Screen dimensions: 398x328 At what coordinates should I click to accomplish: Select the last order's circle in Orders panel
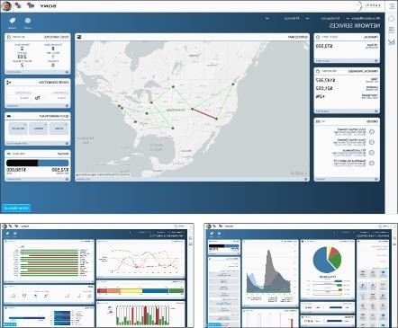tap(372, 164)
